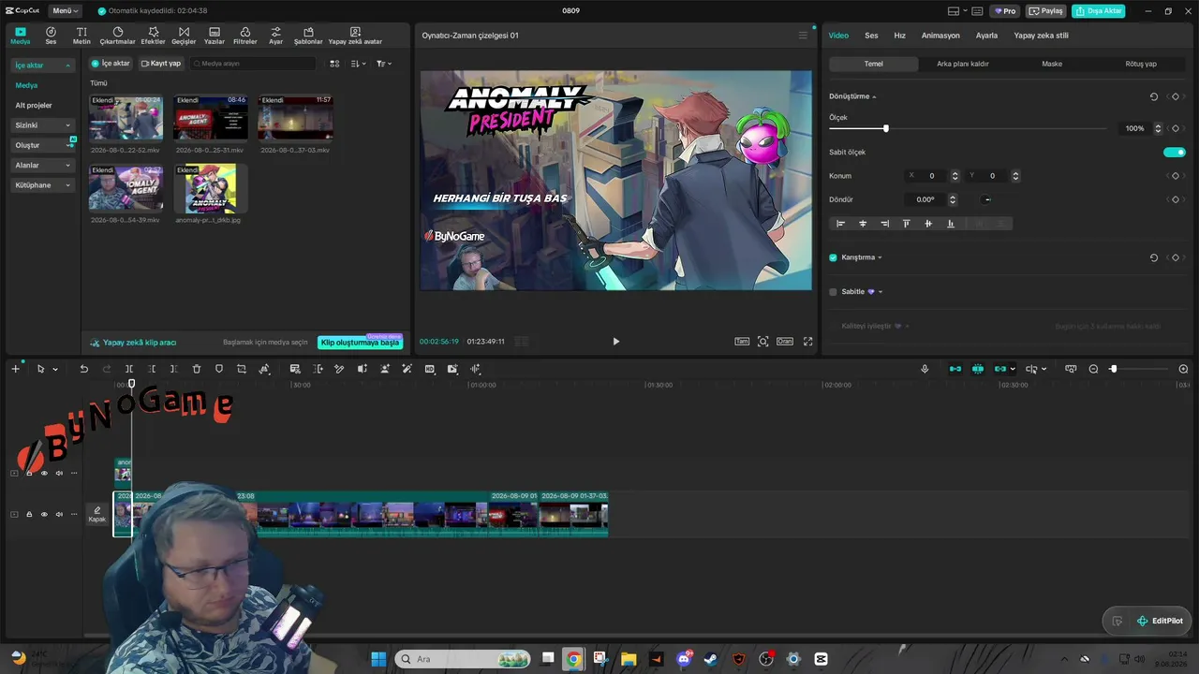Click the microphone voiceover record icon
The image size is (1199, 674).
925,369
